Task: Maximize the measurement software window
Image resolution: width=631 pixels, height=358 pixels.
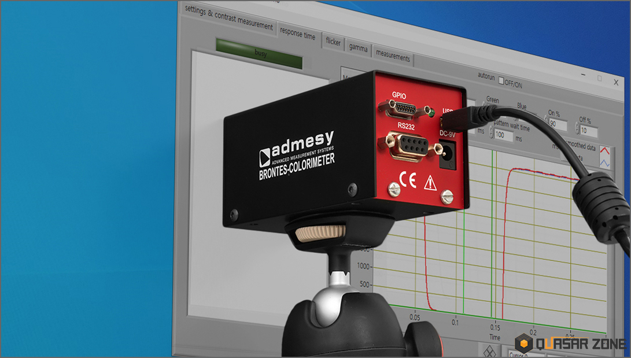Action: point(599,78)
